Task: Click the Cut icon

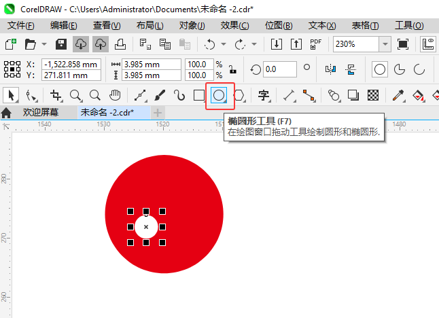Action: 145,44
